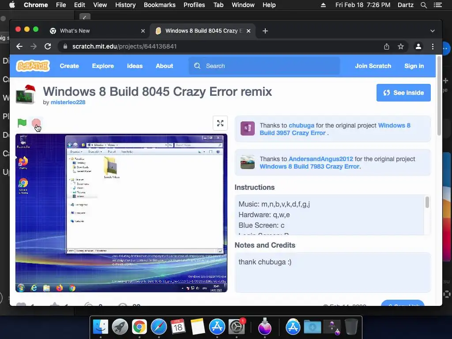452x339 pixels.
Task: Switch to the What's New tab
Action: click(x=97, y=31)
